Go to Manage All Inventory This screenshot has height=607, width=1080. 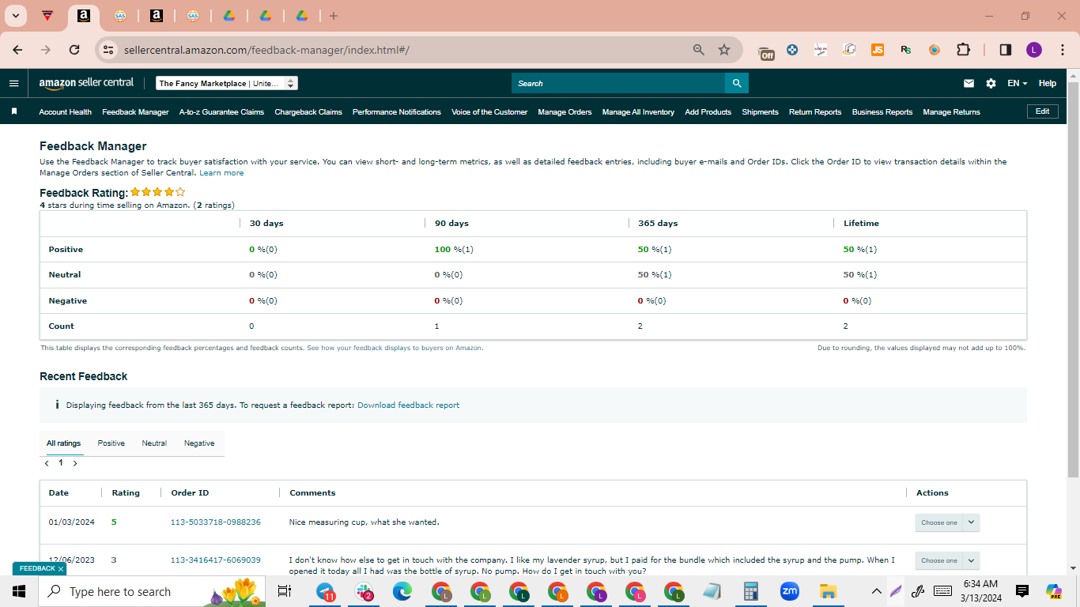(x=638, y=112)
